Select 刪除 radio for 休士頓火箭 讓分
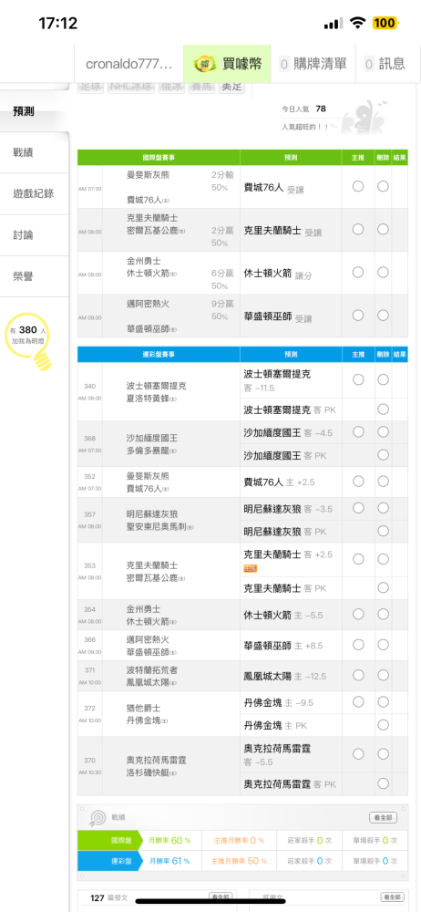 (x=383, y=272)
